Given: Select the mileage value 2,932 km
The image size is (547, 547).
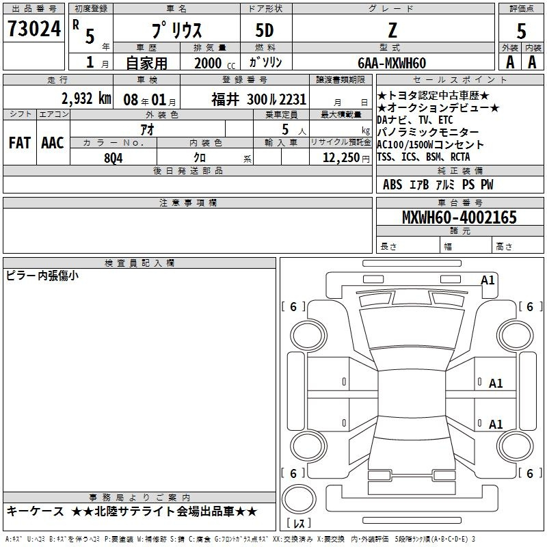Looking at the screenshot, I should tap(85, 98).
